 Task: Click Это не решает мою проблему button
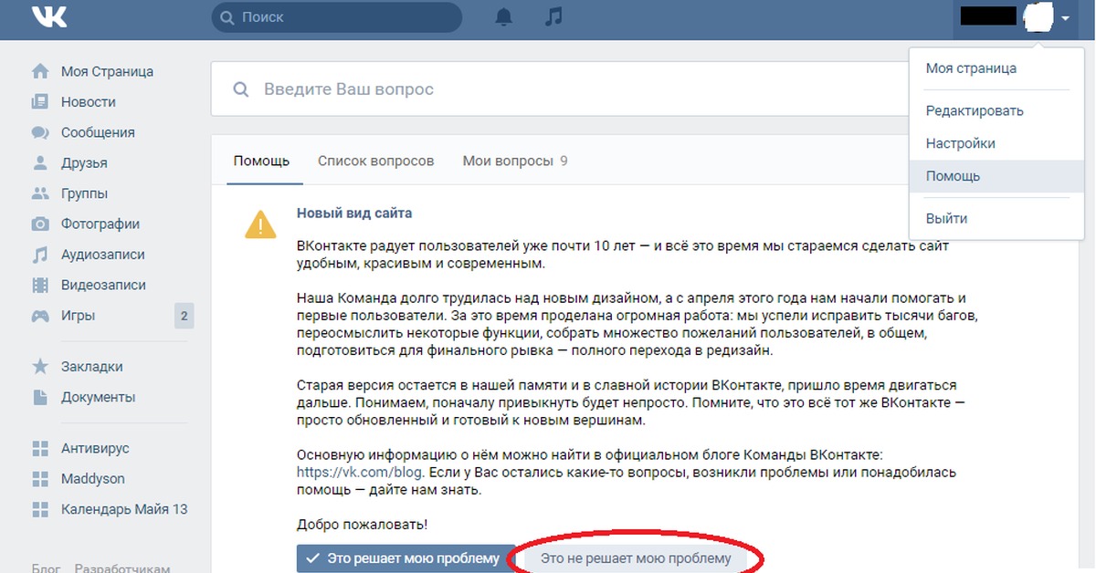coord(636,558)
